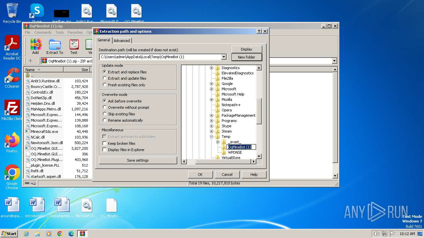Click media player taskbar icon
Viewport: 424px width, 238px height.
[x=49, y=234]
